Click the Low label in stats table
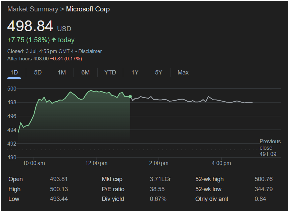 [14, 199]
